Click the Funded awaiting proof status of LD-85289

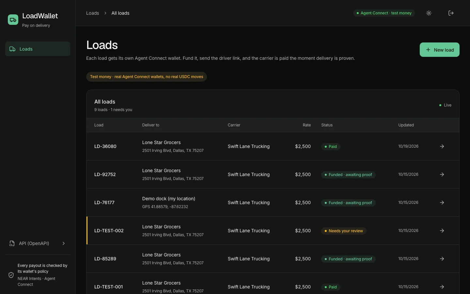pyautogui.click(x=348, y=259)
